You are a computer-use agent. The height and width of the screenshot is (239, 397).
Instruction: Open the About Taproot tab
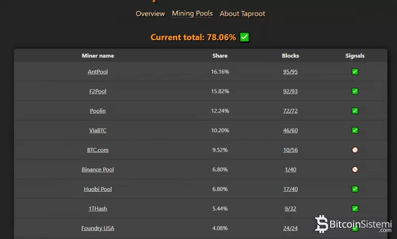click(242, 14)
